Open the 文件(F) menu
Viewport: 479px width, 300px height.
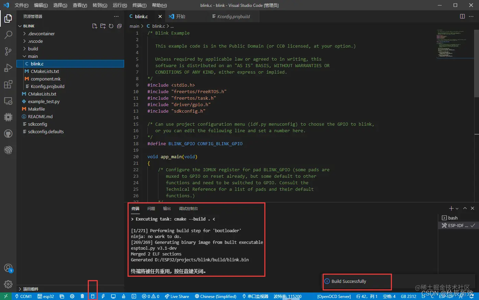(x=22, y=5)
